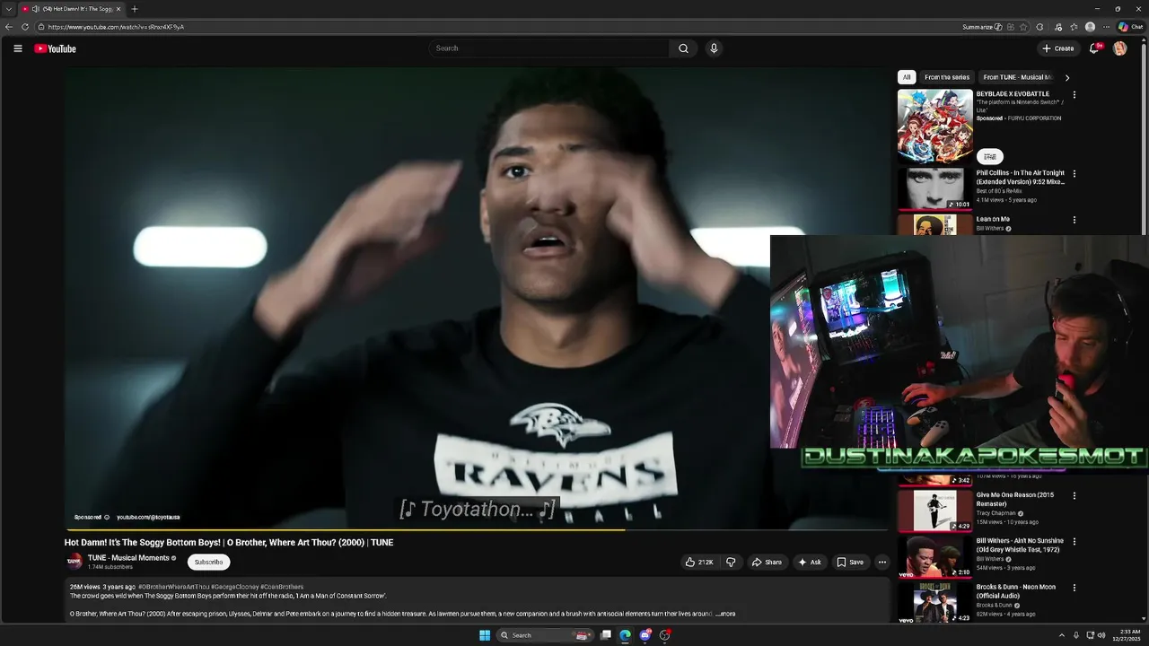Image resolution: width=1149 pixels, height=646 pixels.
Task: Open the more actions ellipsis under video
Action: pos(882,563)
